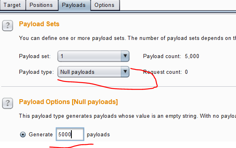Switch to the Target tab

13,5
